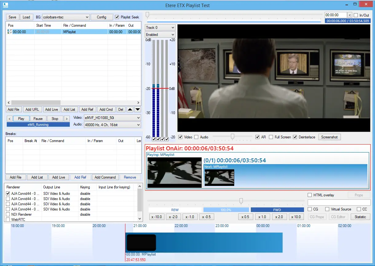Viewport: 375px width, 266px height.
Task: Move playlist item up with the up arrow
Action: [130, 110]
